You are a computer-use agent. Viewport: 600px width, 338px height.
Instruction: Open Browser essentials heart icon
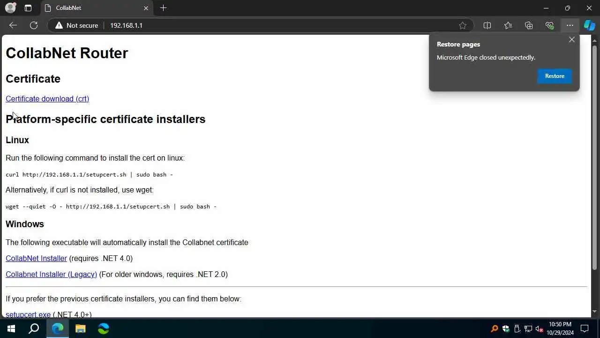pyautogui.click(x=549, y=25)
